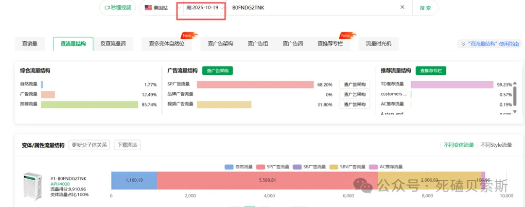Open the 美国站 marketplace dropdown
The width and height of the screenshot is (525, 207).
pos(161,8)
